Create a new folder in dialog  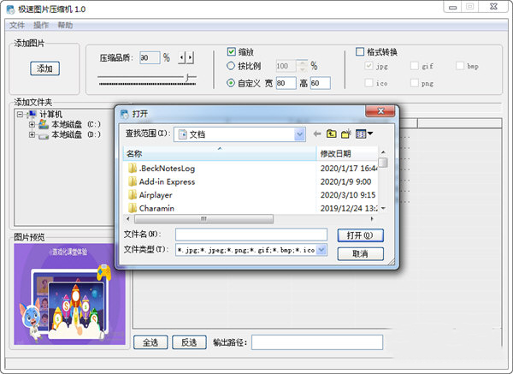(x=345, y=134)
